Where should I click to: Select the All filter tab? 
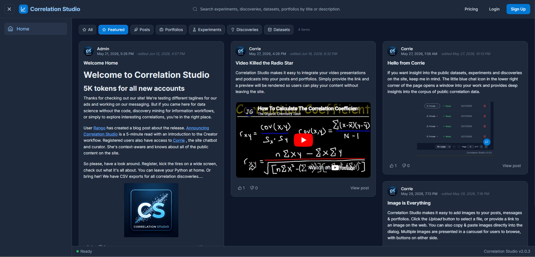(x=88, y=30)
